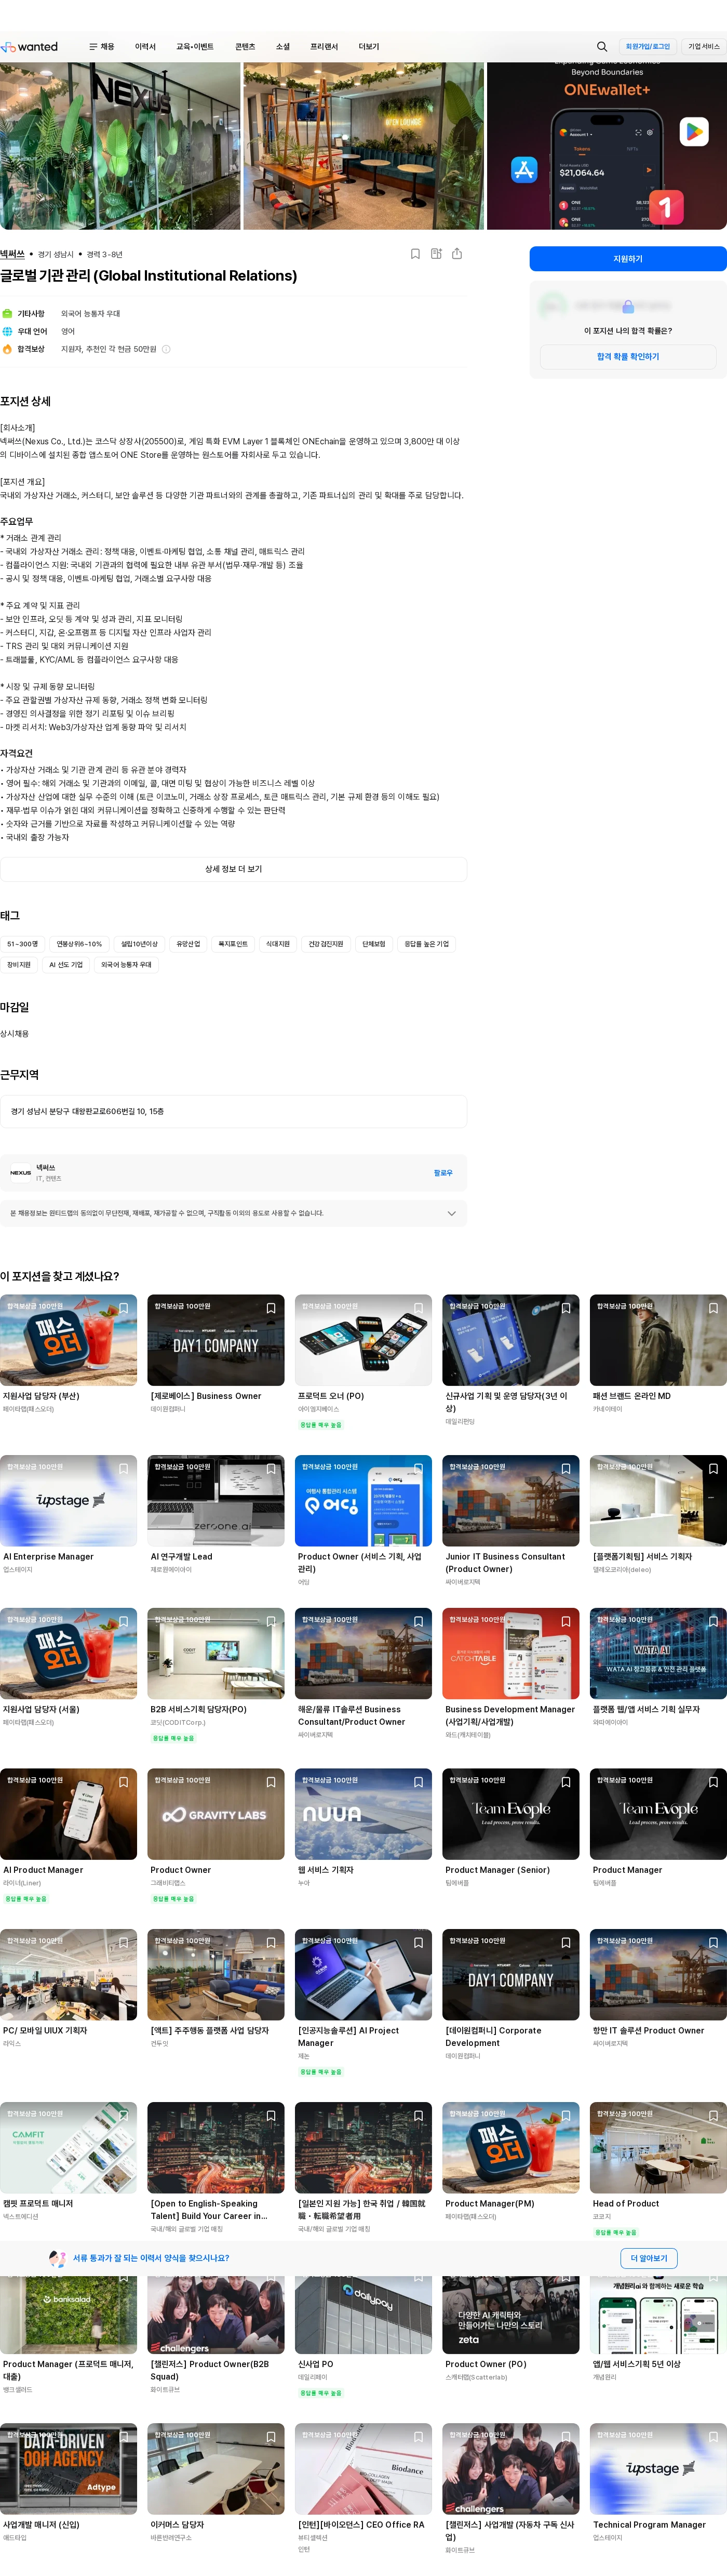
Task: Bookmark the Junior IT Business Consultant card
Action: 566,1469
